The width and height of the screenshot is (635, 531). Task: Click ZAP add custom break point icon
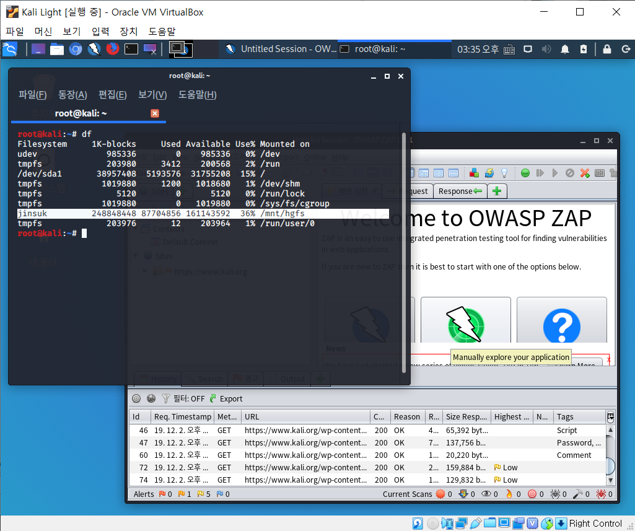click(x=584, y=173)
